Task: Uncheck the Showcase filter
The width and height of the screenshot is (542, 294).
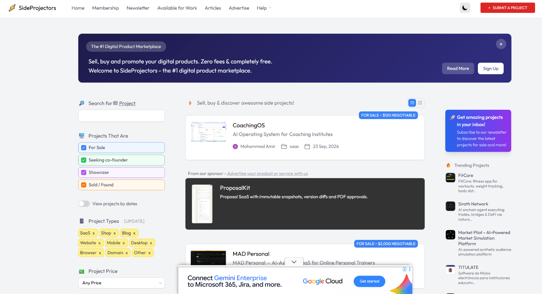Action: click(x=83, y=173)
